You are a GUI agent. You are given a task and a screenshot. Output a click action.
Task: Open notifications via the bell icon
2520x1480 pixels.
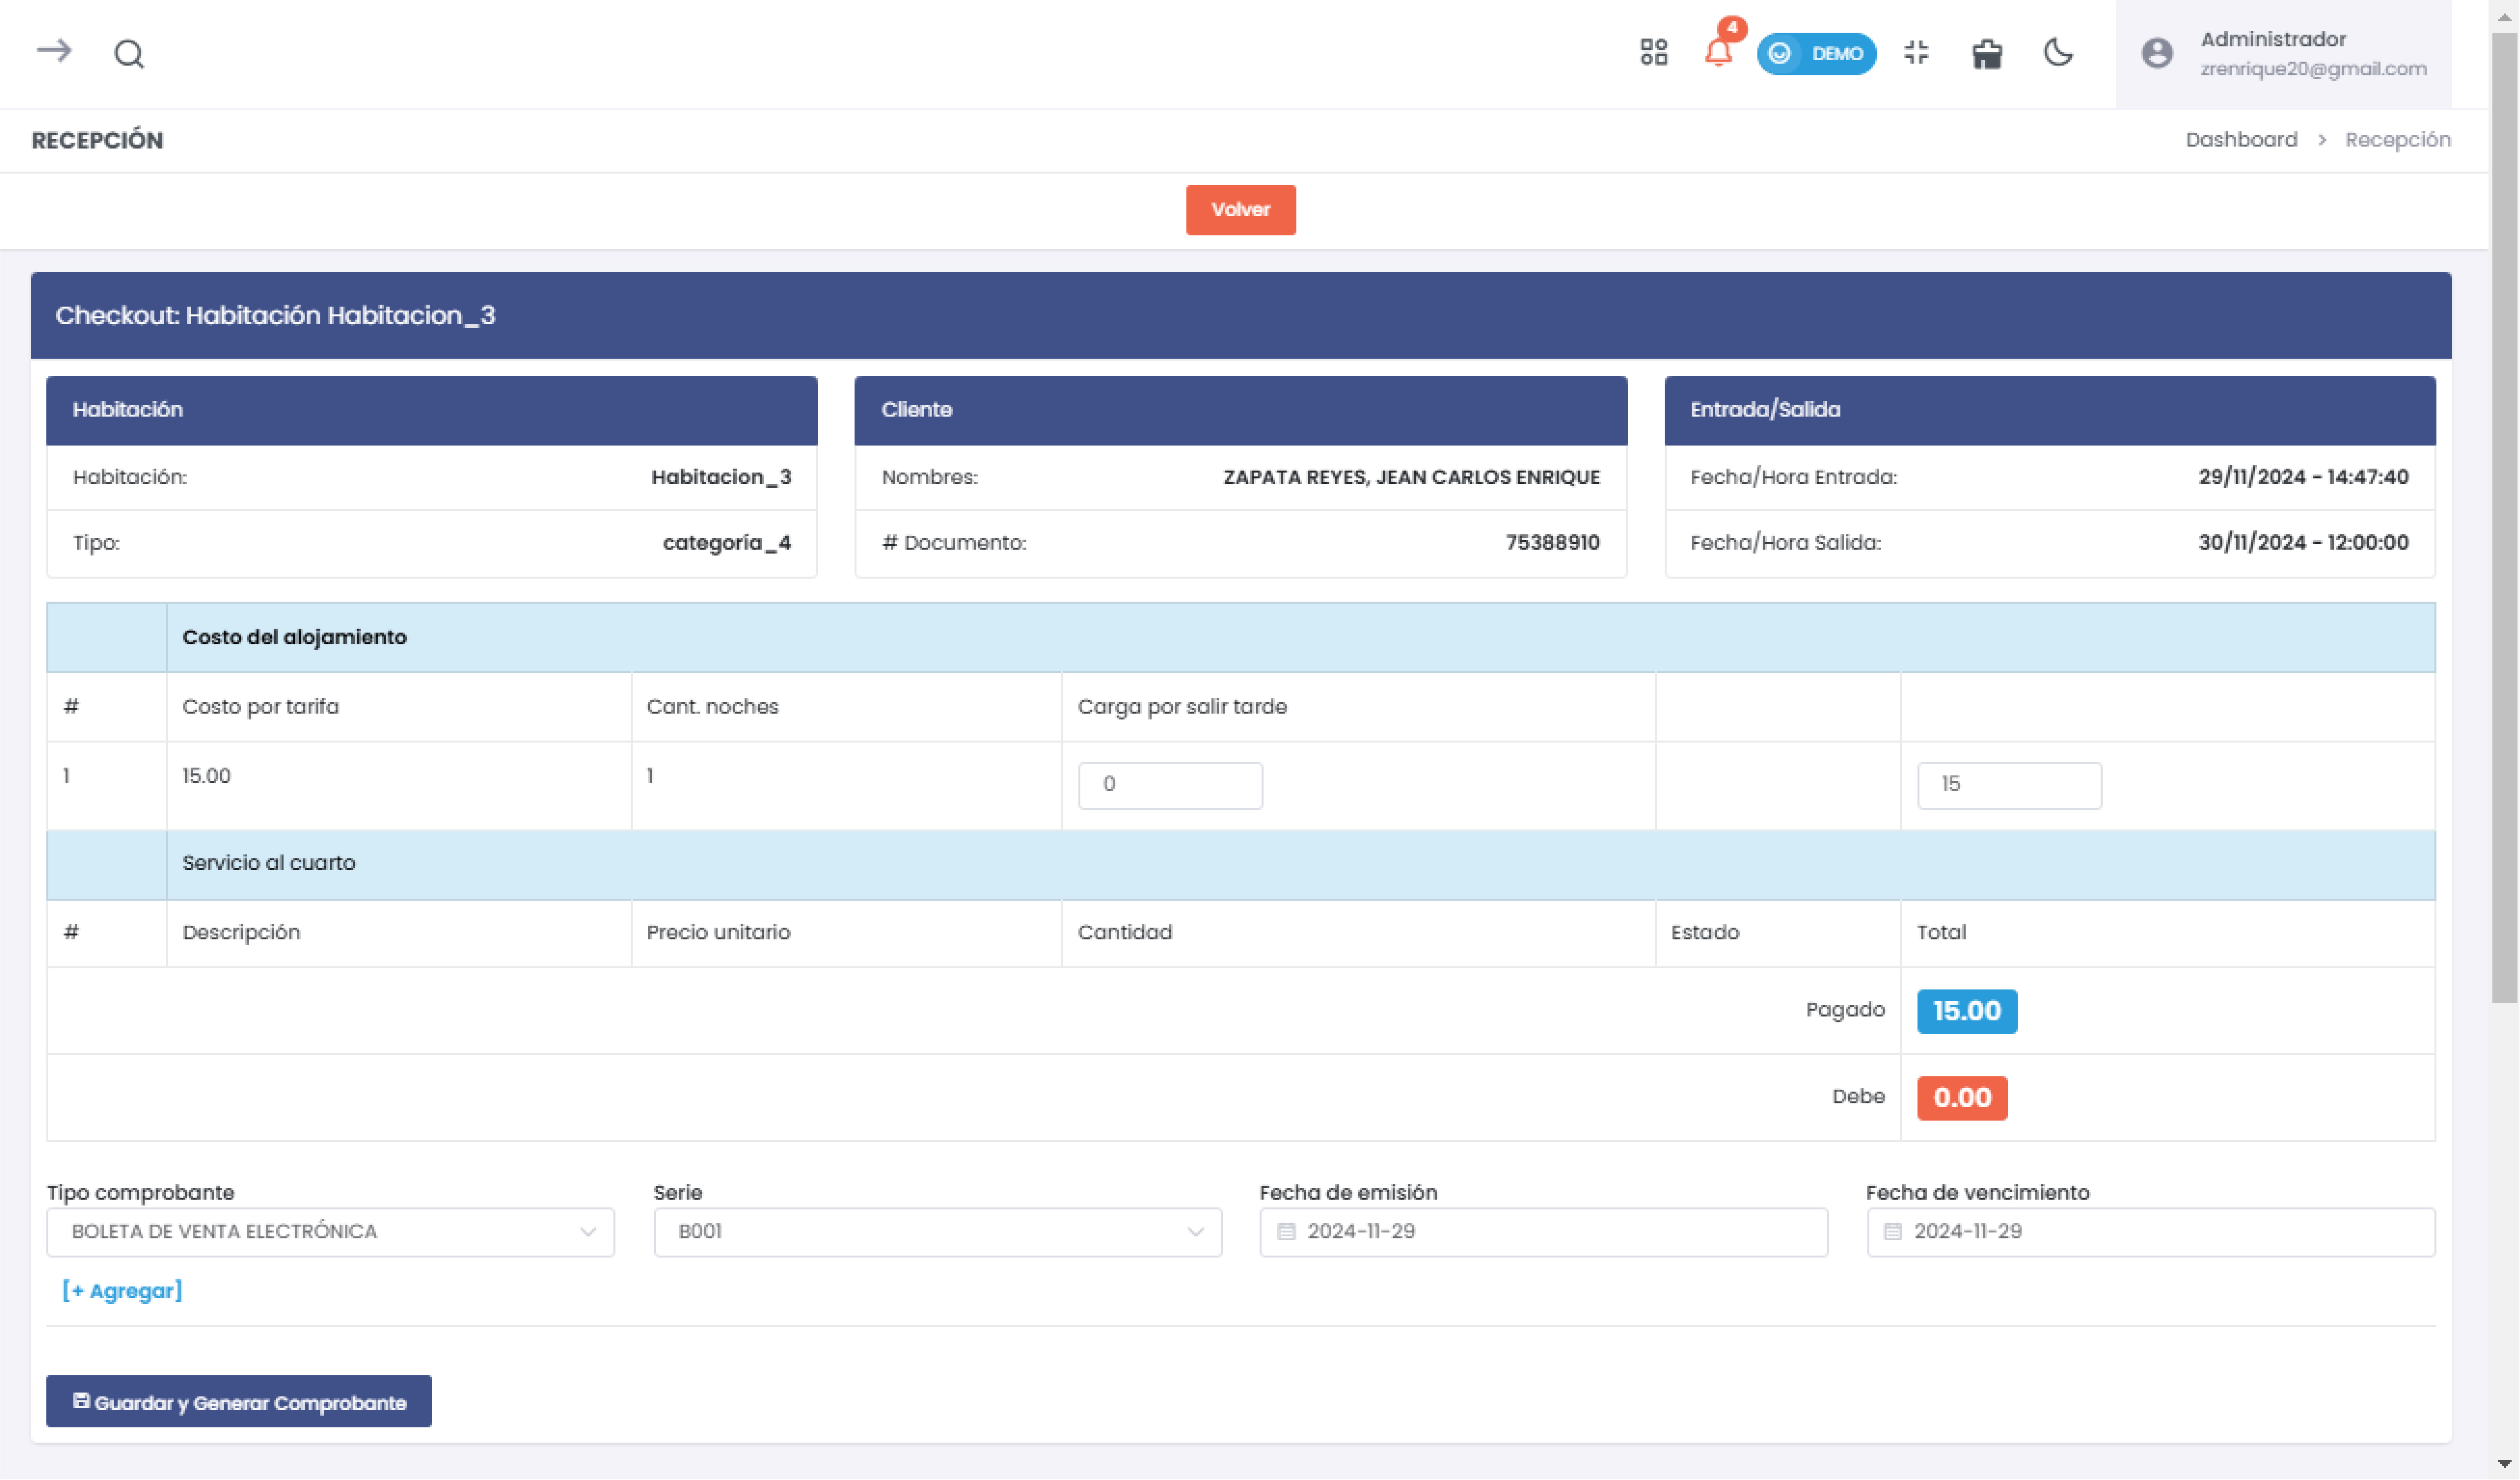pos(1719,53)
